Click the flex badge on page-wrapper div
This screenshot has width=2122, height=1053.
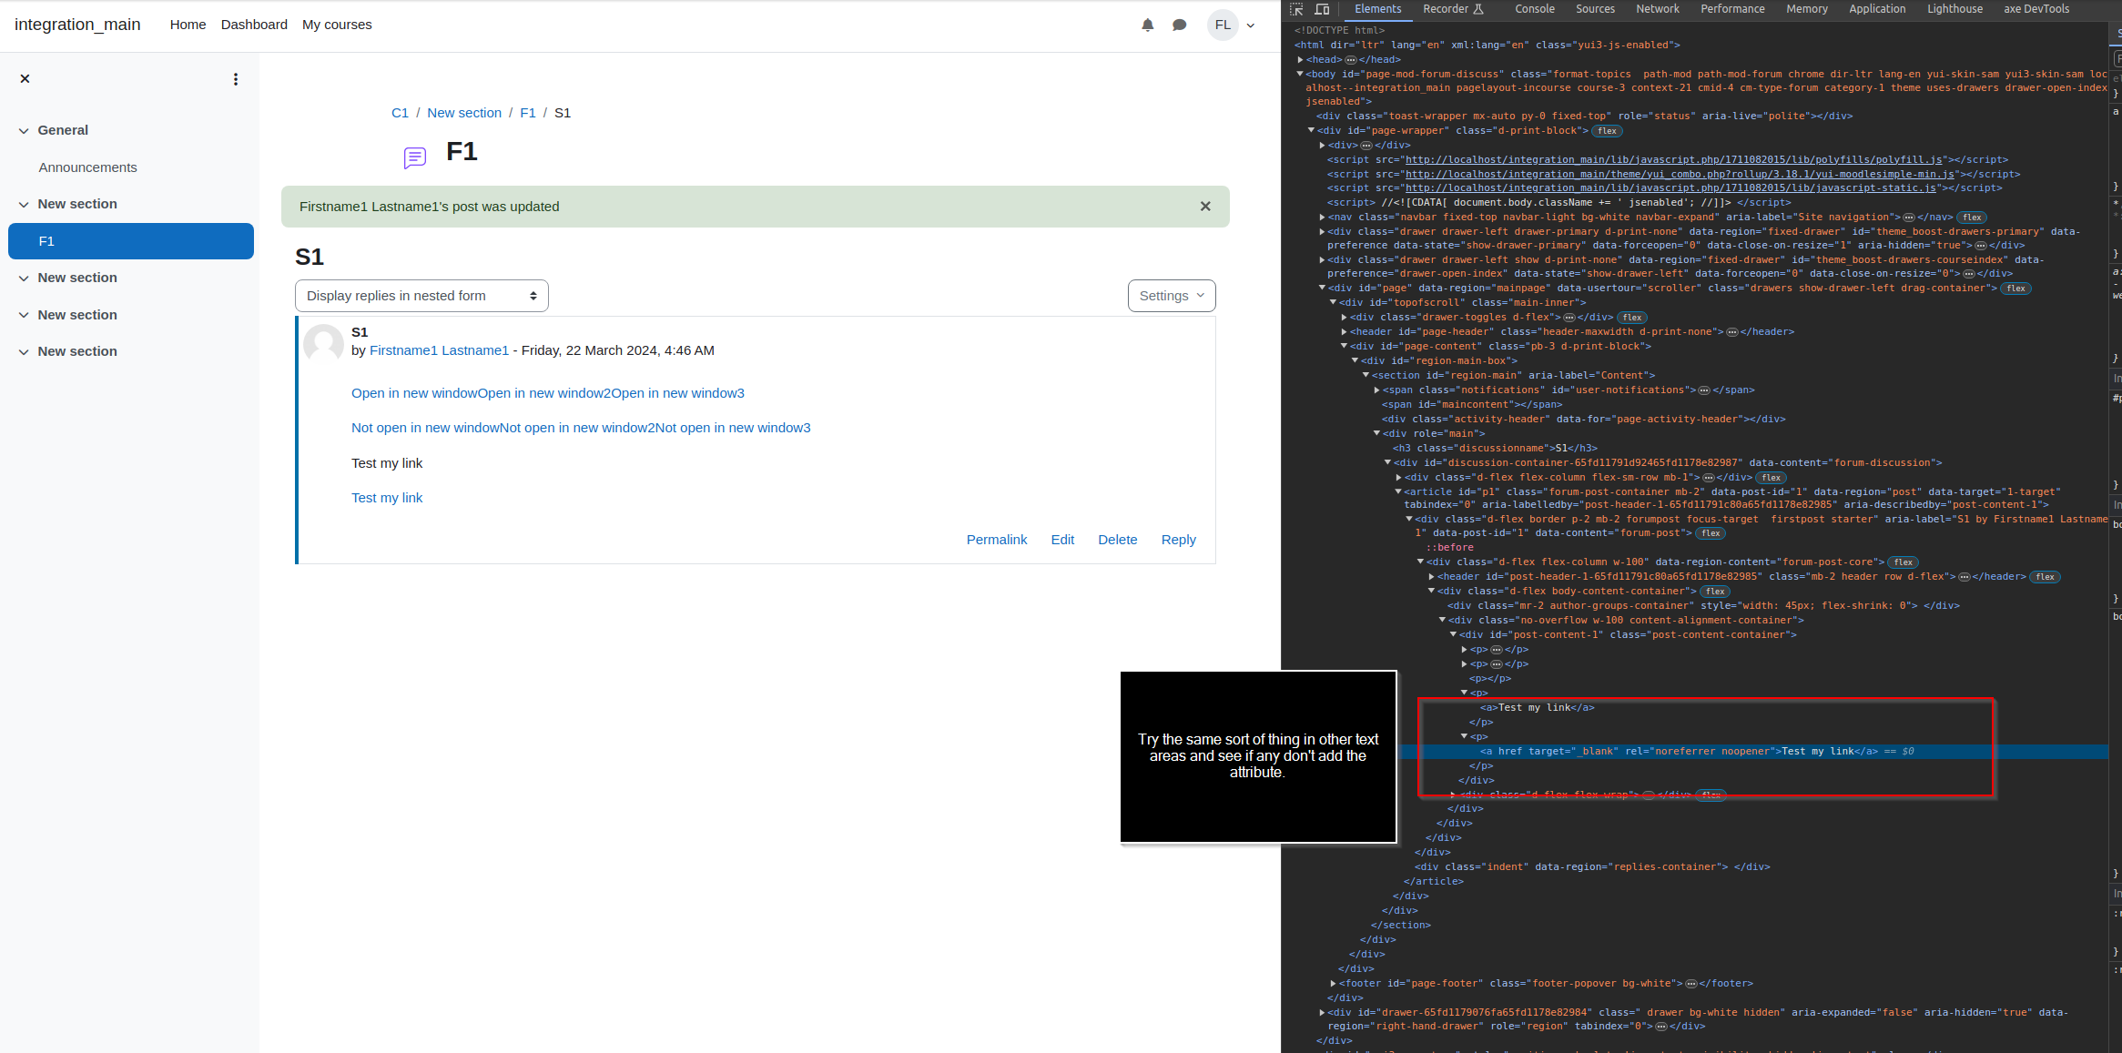point(1608,131)
